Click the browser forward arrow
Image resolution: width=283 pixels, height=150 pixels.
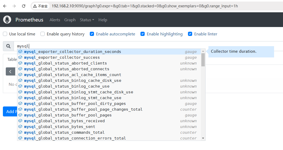(14, 6)
